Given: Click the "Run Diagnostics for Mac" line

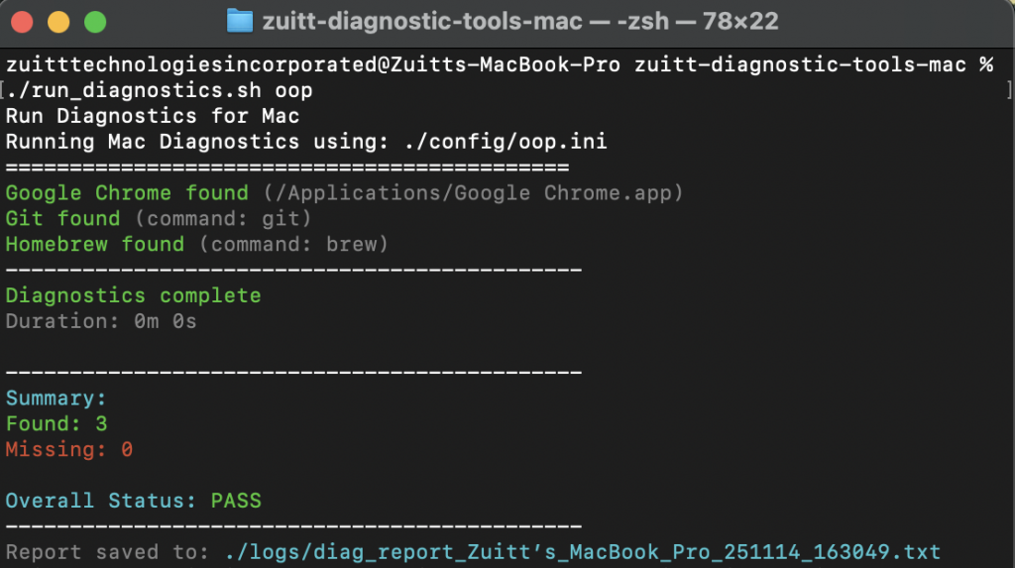Looking at the screenshot, I should pos(153,116).
